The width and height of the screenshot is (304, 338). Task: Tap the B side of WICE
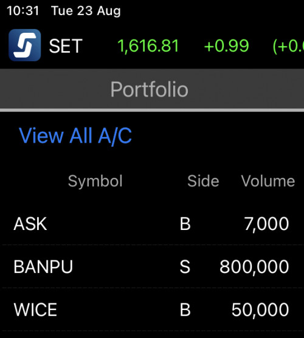(x=185, y=309)
